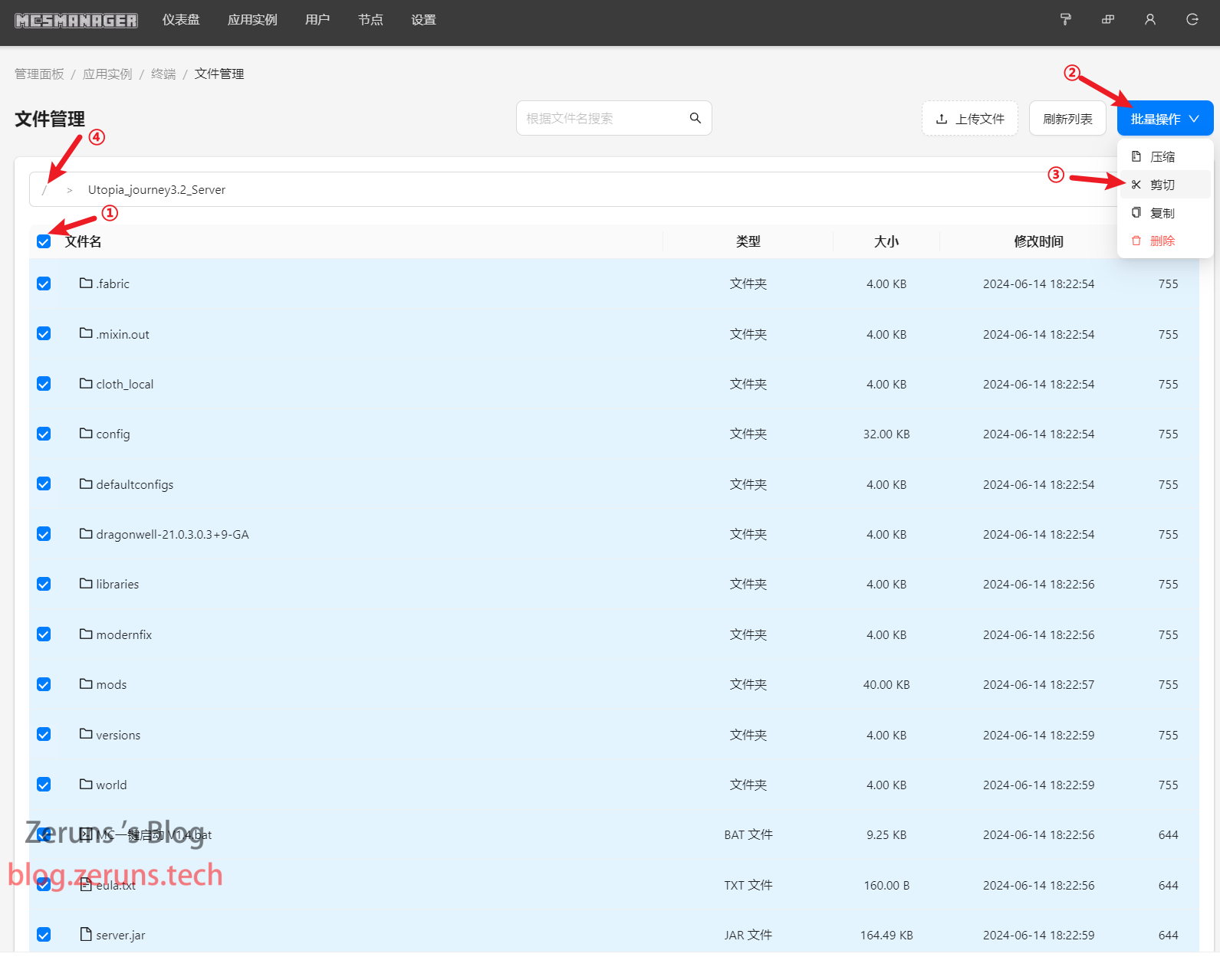This screenshot has width=1220, height=957.
Task: Click the MCSManager logo
Action: point(76,20)
